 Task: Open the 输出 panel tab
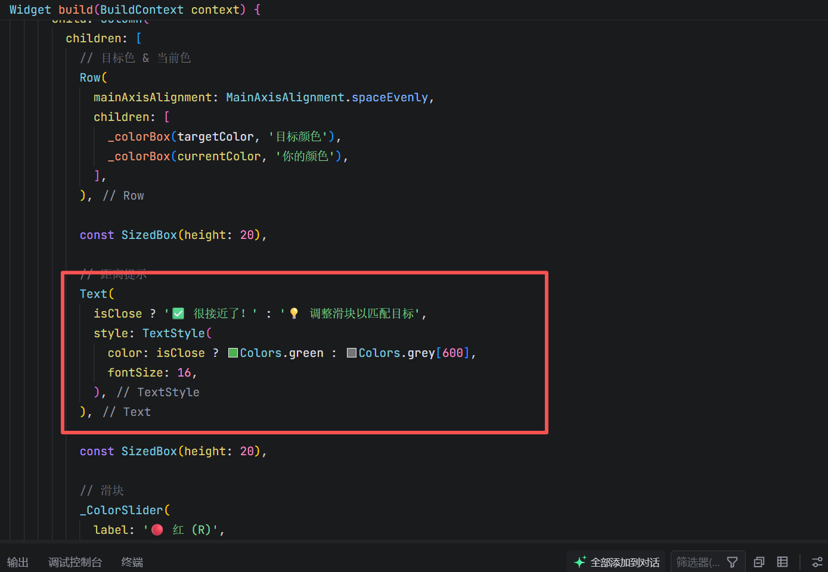coord(18,562)
